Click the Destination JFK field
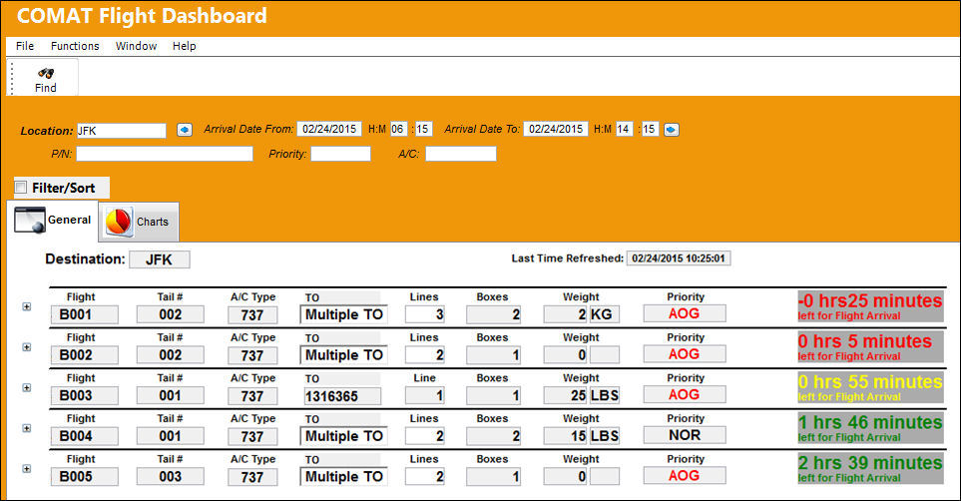961x501 pixels. (160, 259)
